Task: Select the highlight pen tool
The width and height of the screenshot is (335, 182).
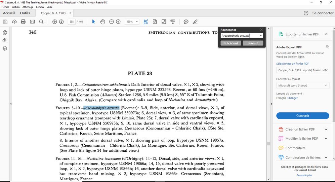Action: click(x=195, y=22)
